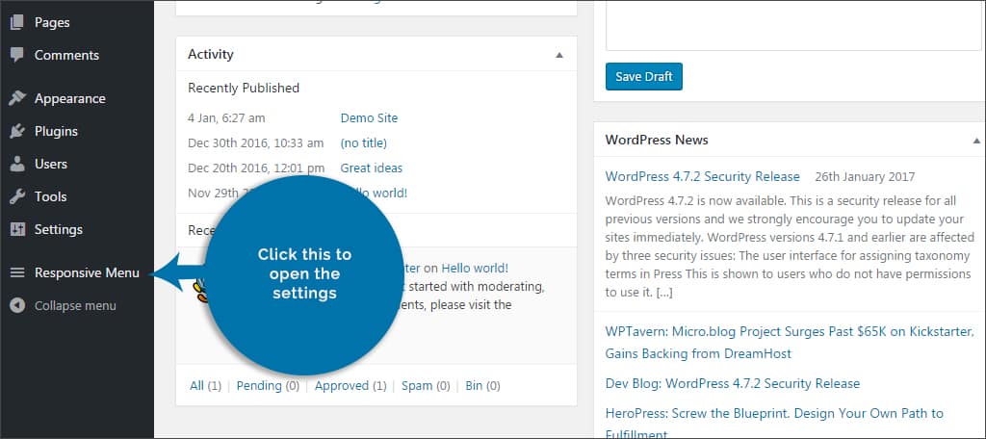
Task: Open the Demo Site post link
Action: coord(369,118)
